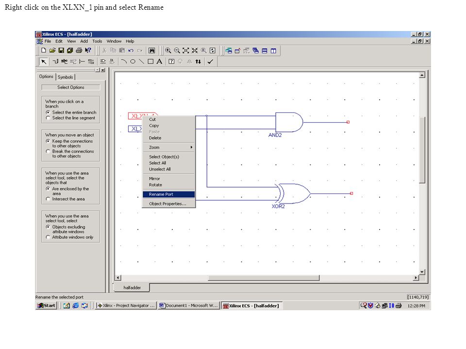466x349 pixels.
Task: Select the XOR2 gate symbol
Action: tap(293, 193)
